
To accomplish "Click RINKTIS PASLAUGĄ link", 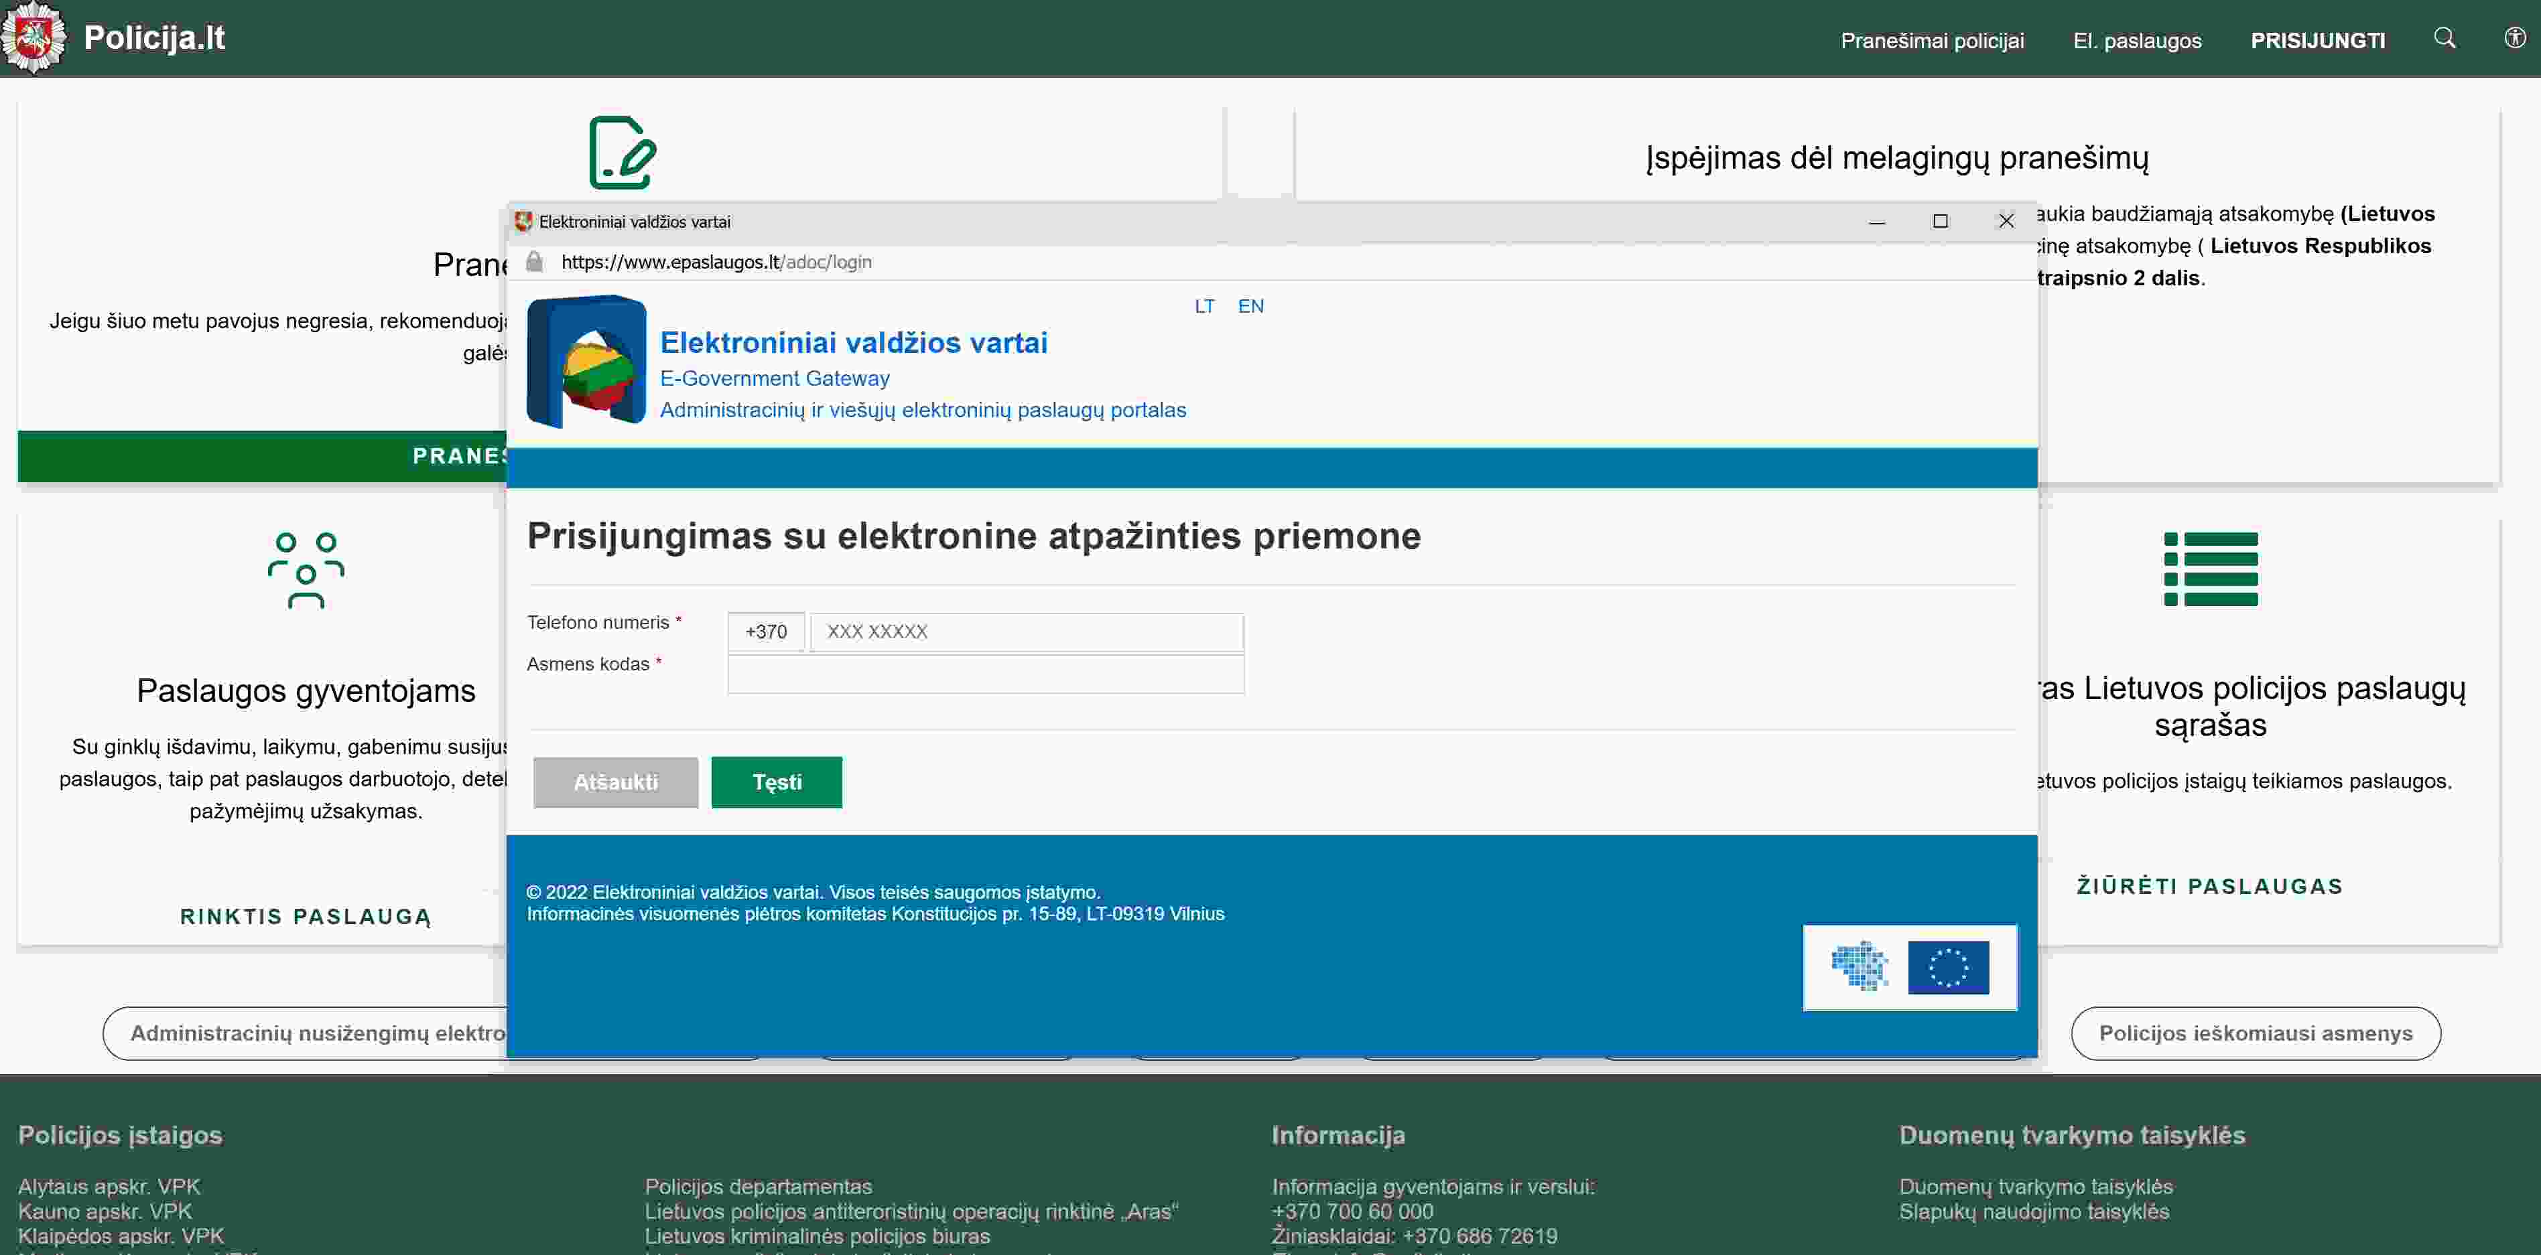I will coord(306,917).
